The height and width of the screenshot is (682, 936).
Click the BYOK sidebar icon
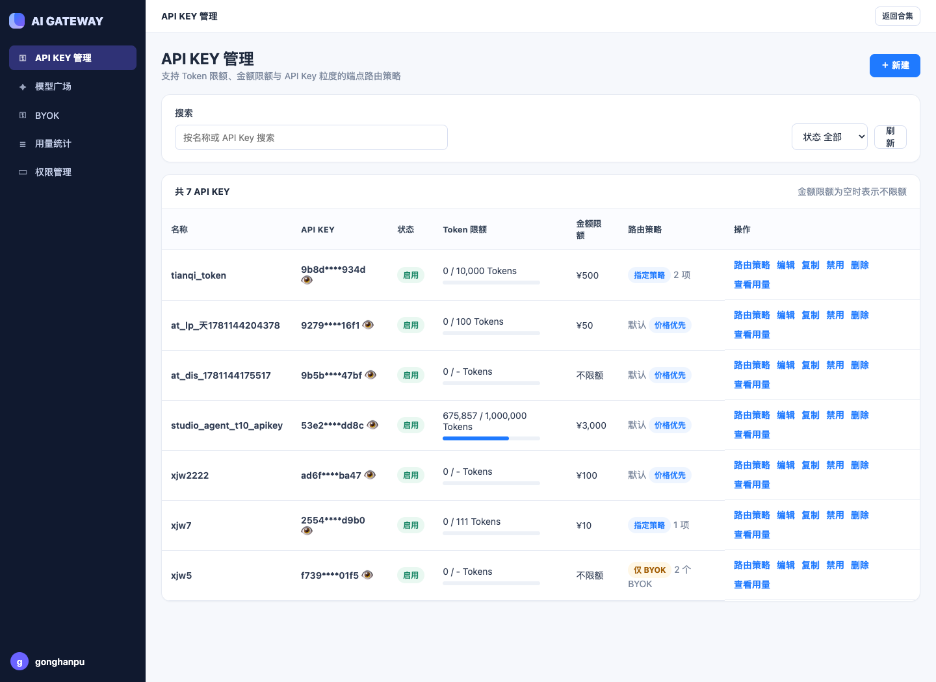point(23,115)
